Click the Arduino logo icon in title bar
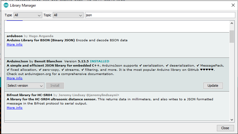Viewport: 238px width, 134px height. [6, 5]
